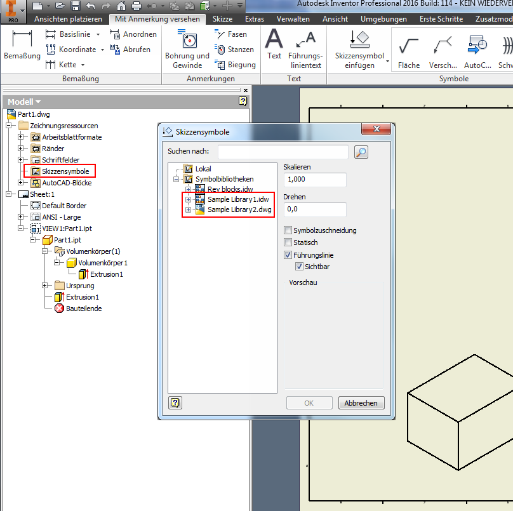Click the help icon in Modell browser
513x511 pixels.
243,101
